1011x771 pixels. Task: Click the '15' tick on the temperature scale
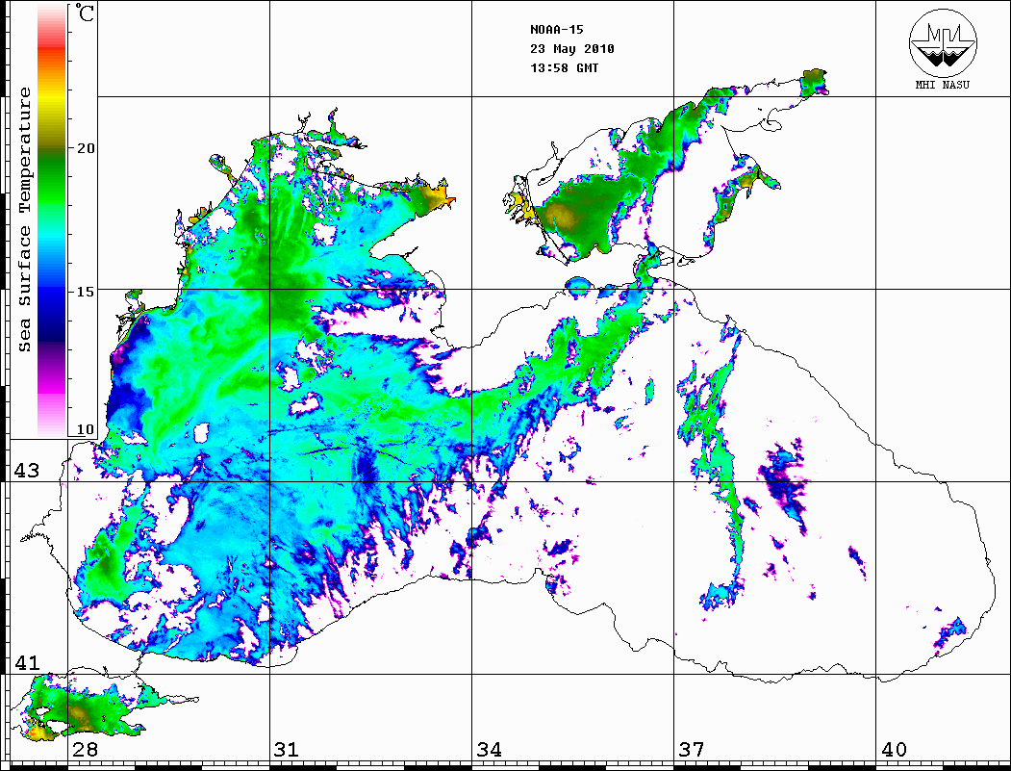tap(85, 292)
